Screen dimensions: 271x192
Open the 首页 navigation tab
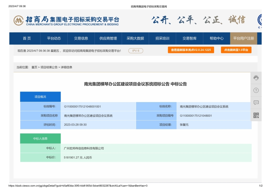pyautogui.click(x=27, y=38)
